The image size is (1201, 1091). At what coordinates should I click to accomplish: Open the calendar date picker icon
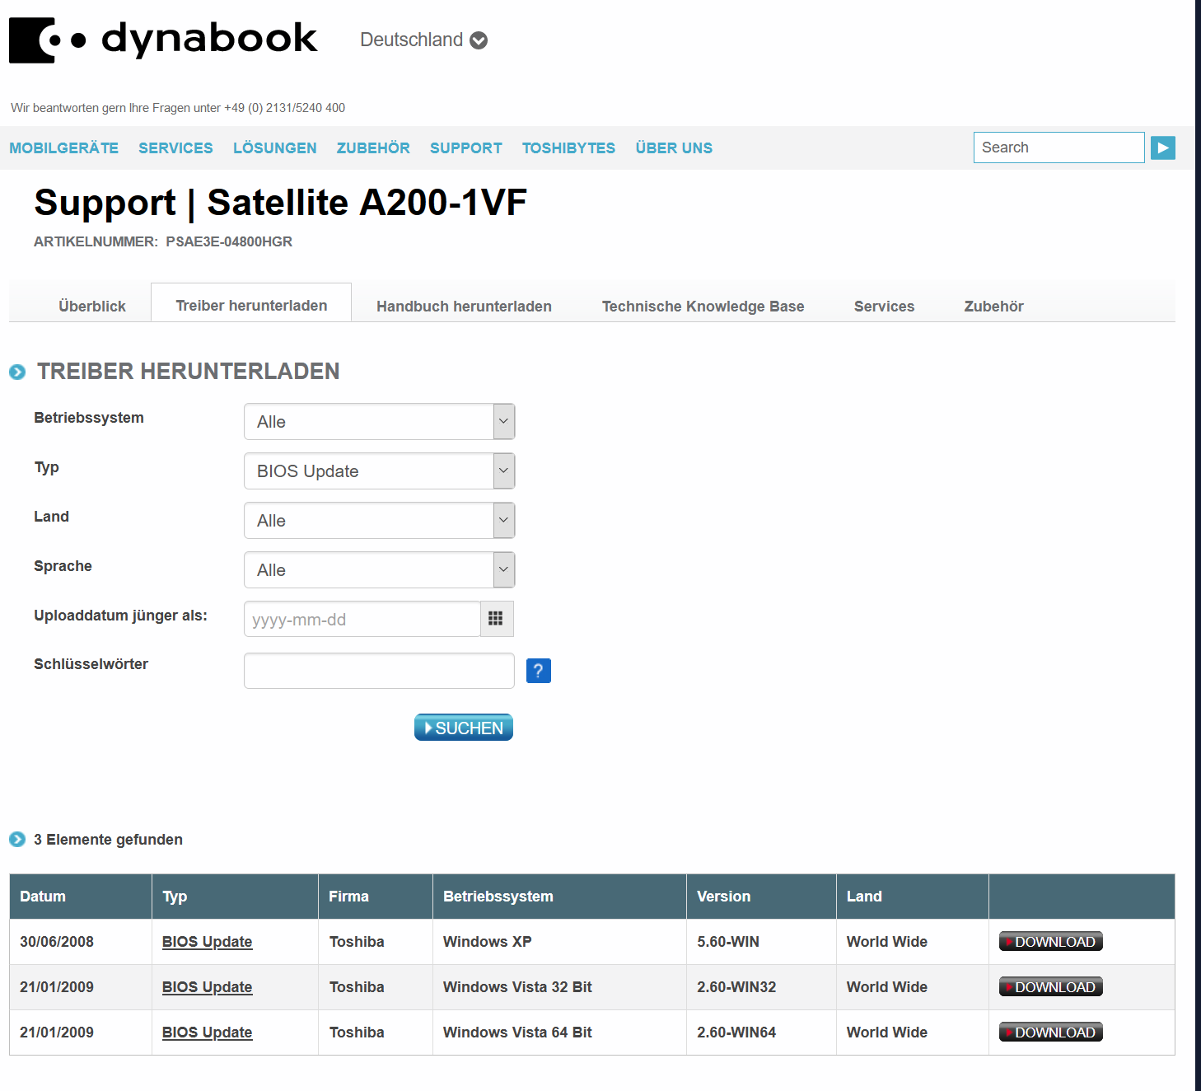[x=496, y=619]
